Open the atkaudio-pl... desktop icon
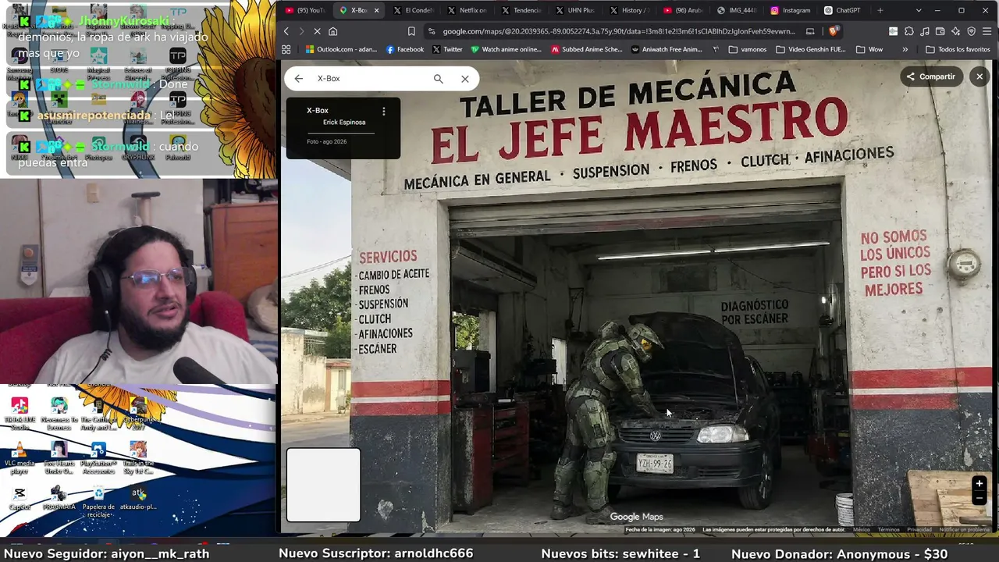Screen dimensions: 999x562 click(x=138, y=498)
